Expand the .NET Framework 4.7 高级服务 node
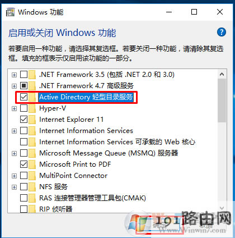The width and height of the screenshot is (235, 238). pyautogui.click(x=14, y=86)
